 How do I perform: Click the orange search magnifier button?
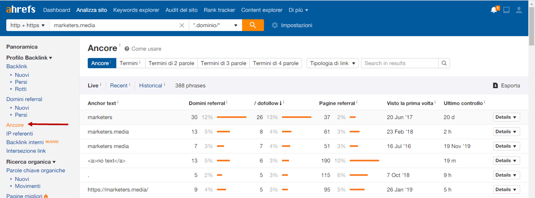click(253, 25)
